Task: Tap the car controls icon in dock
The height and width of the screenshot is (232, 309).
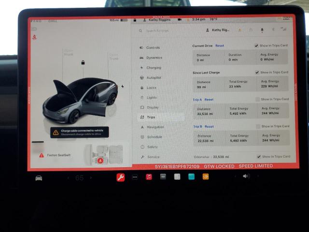Action: [39, 178]
